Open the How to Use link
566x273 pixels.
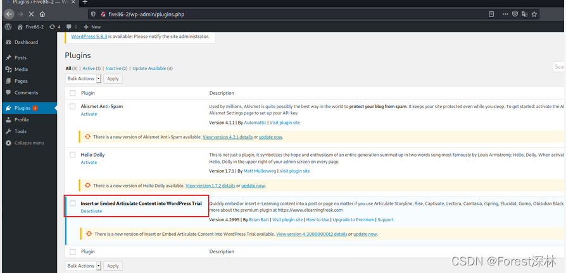pyautogui.click(x=318, y=220)
